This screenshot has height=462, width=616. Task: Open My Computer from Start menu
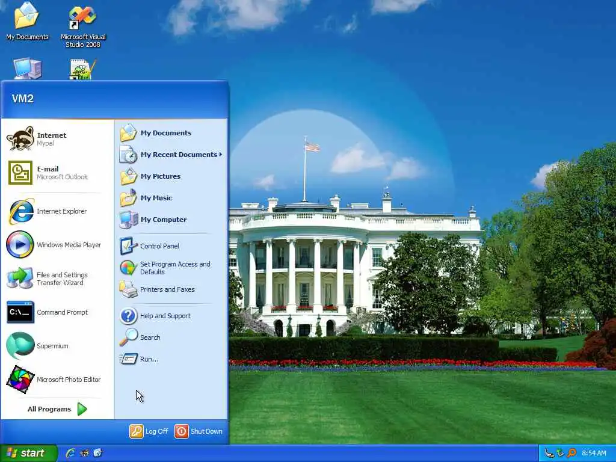pos(171,220)
